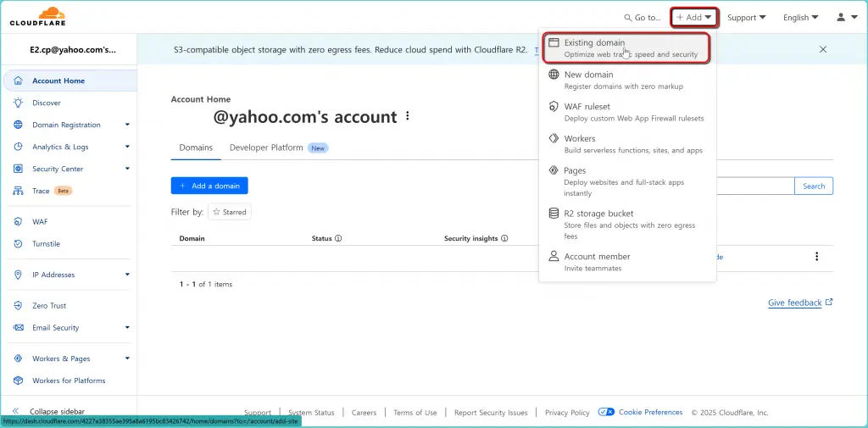Image resolution: width=868 pixels, height=428 pixels.
Task: Expand Analytics & Logs submenu arrow
Action: [127, 147]
